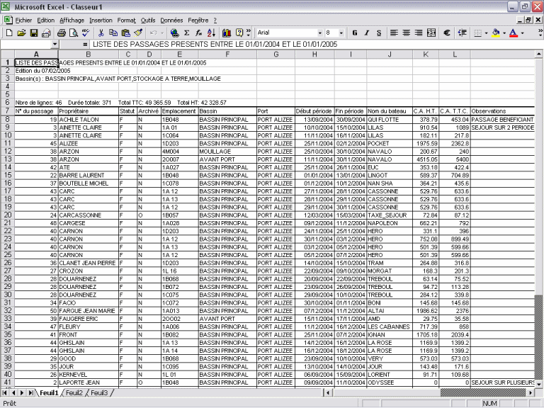Click the Open file folder icon
The width and height of the screenshot is (544, 408).
(21, 33)
